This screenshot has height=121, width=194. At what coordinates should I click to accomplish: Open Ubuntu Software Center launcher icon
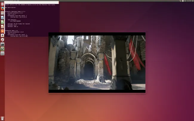(x=2, y=31)
